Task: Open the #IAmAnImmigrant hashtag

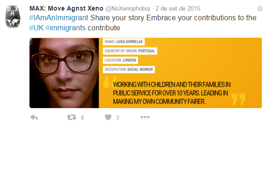Action: 59,17
